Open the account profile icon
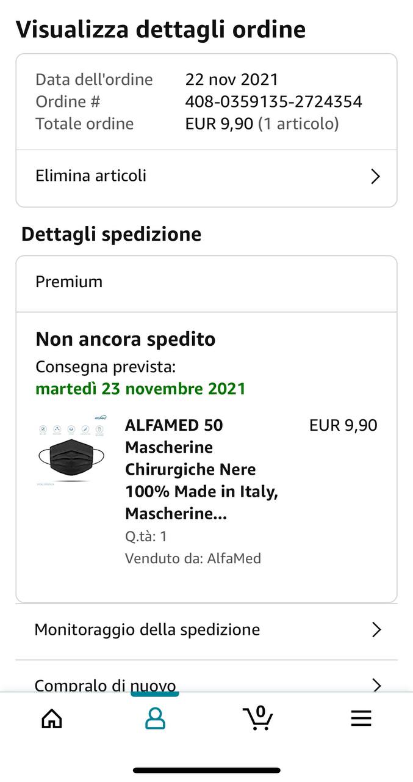This screenshot has width=413, height=782. [x=155, y=718]
